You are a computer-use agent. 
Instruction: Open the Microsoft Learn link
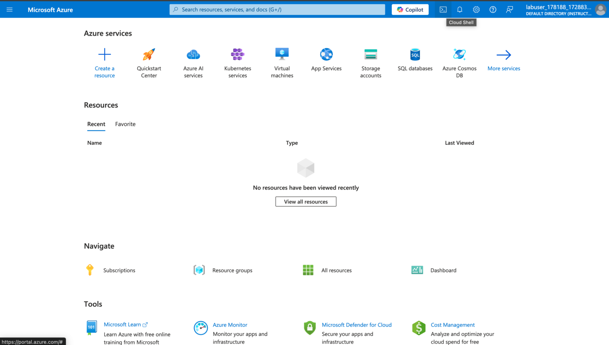point(123,324)
